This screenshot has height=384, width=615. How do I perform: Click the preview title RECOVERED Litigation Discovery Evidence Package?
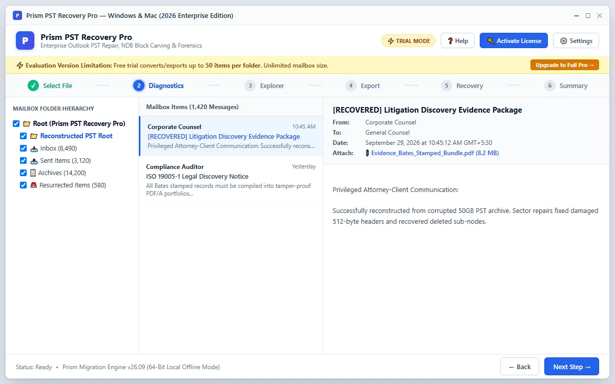click(427, 110)
